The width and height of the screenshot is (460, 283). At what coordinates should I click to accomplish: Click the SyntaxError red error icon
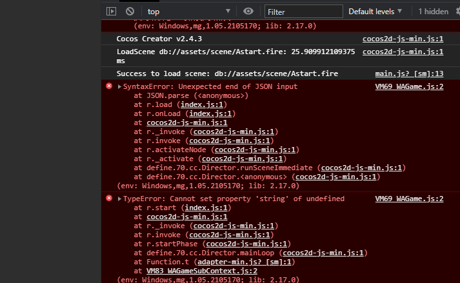pyautogui.click(x=109, y=86)
